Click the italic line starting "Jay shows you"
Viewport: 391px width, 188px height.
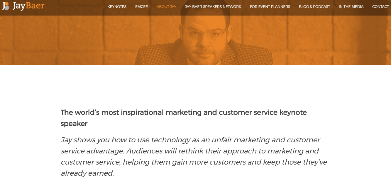[190, 140]
